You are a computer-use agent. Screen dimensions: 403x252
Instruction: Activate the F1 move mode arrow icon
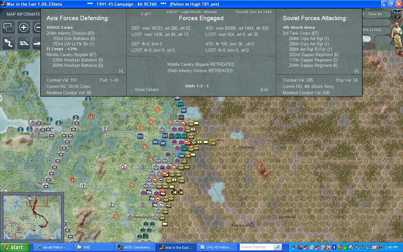(x=9, y=43)
